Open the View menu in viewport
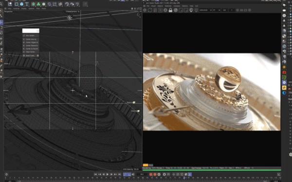 coord(10,8)
